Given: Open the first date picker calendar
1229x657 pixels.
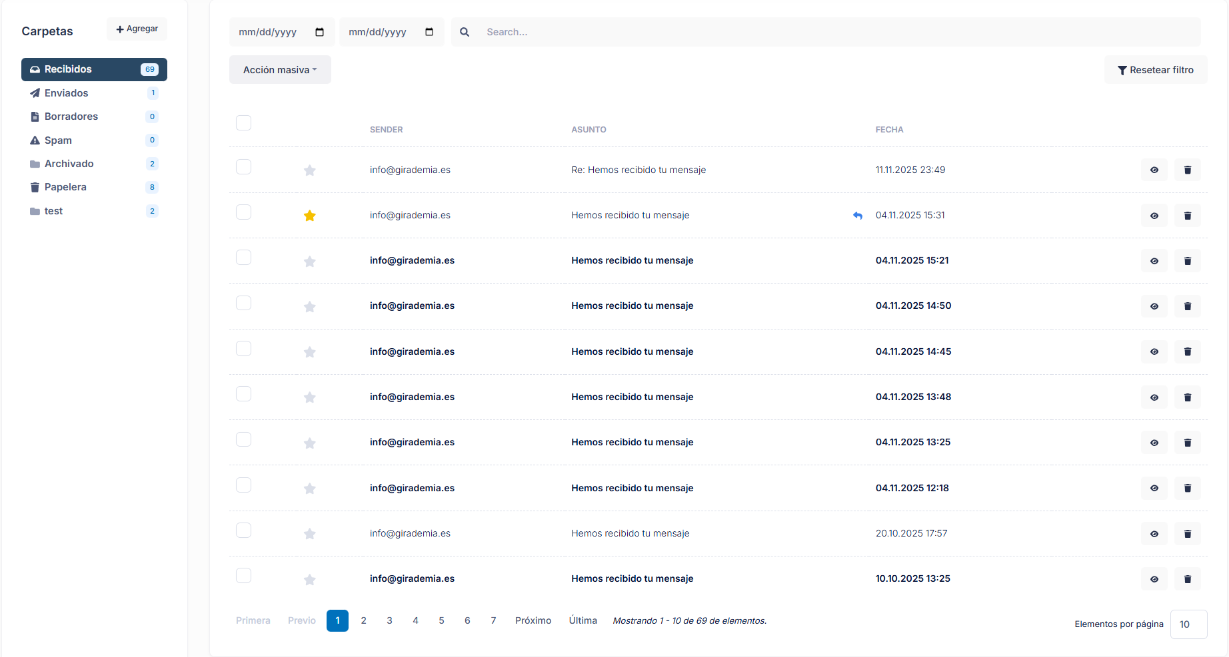Looking at the screenshot, I should coord(320,31).
